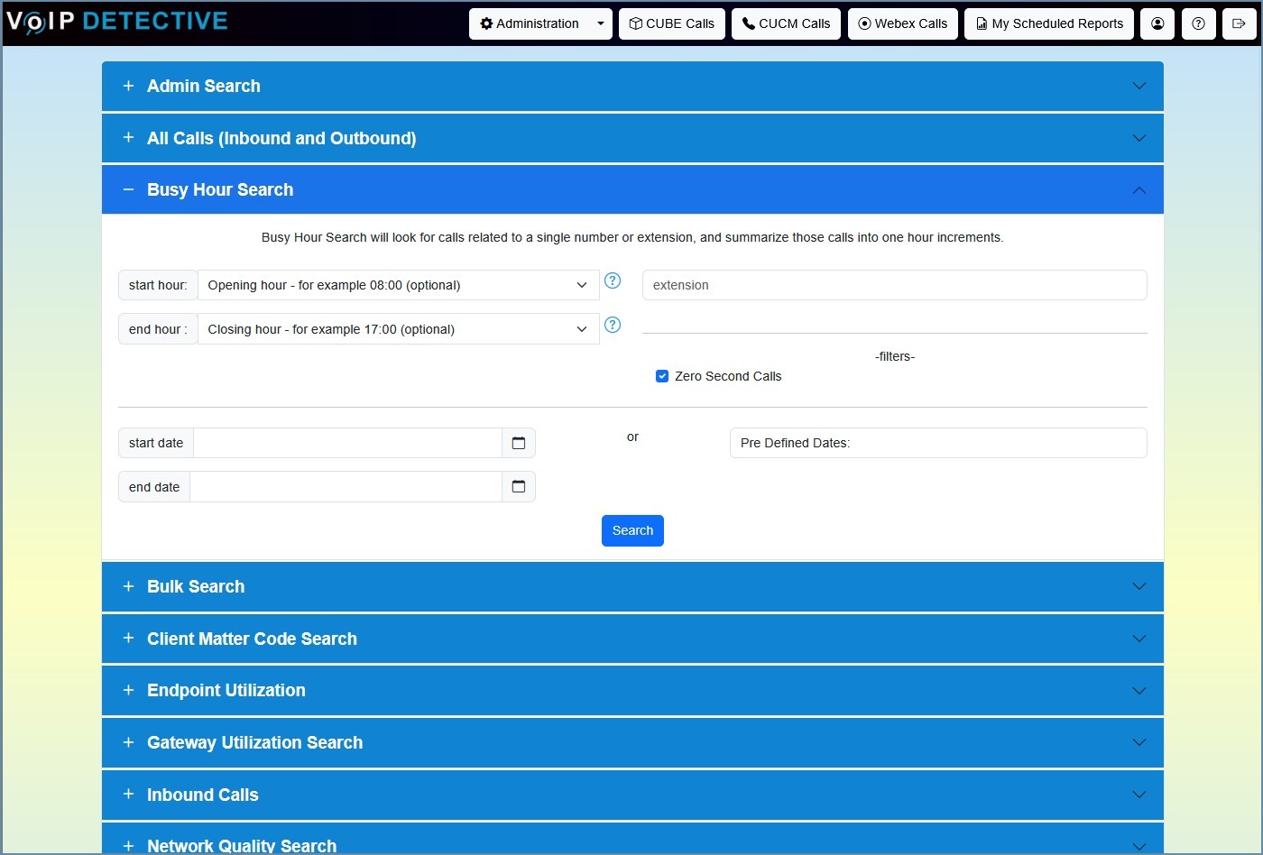Click the logout icon in top bar
Viewport: 1263px width, 855px height.
point(1239,24)
